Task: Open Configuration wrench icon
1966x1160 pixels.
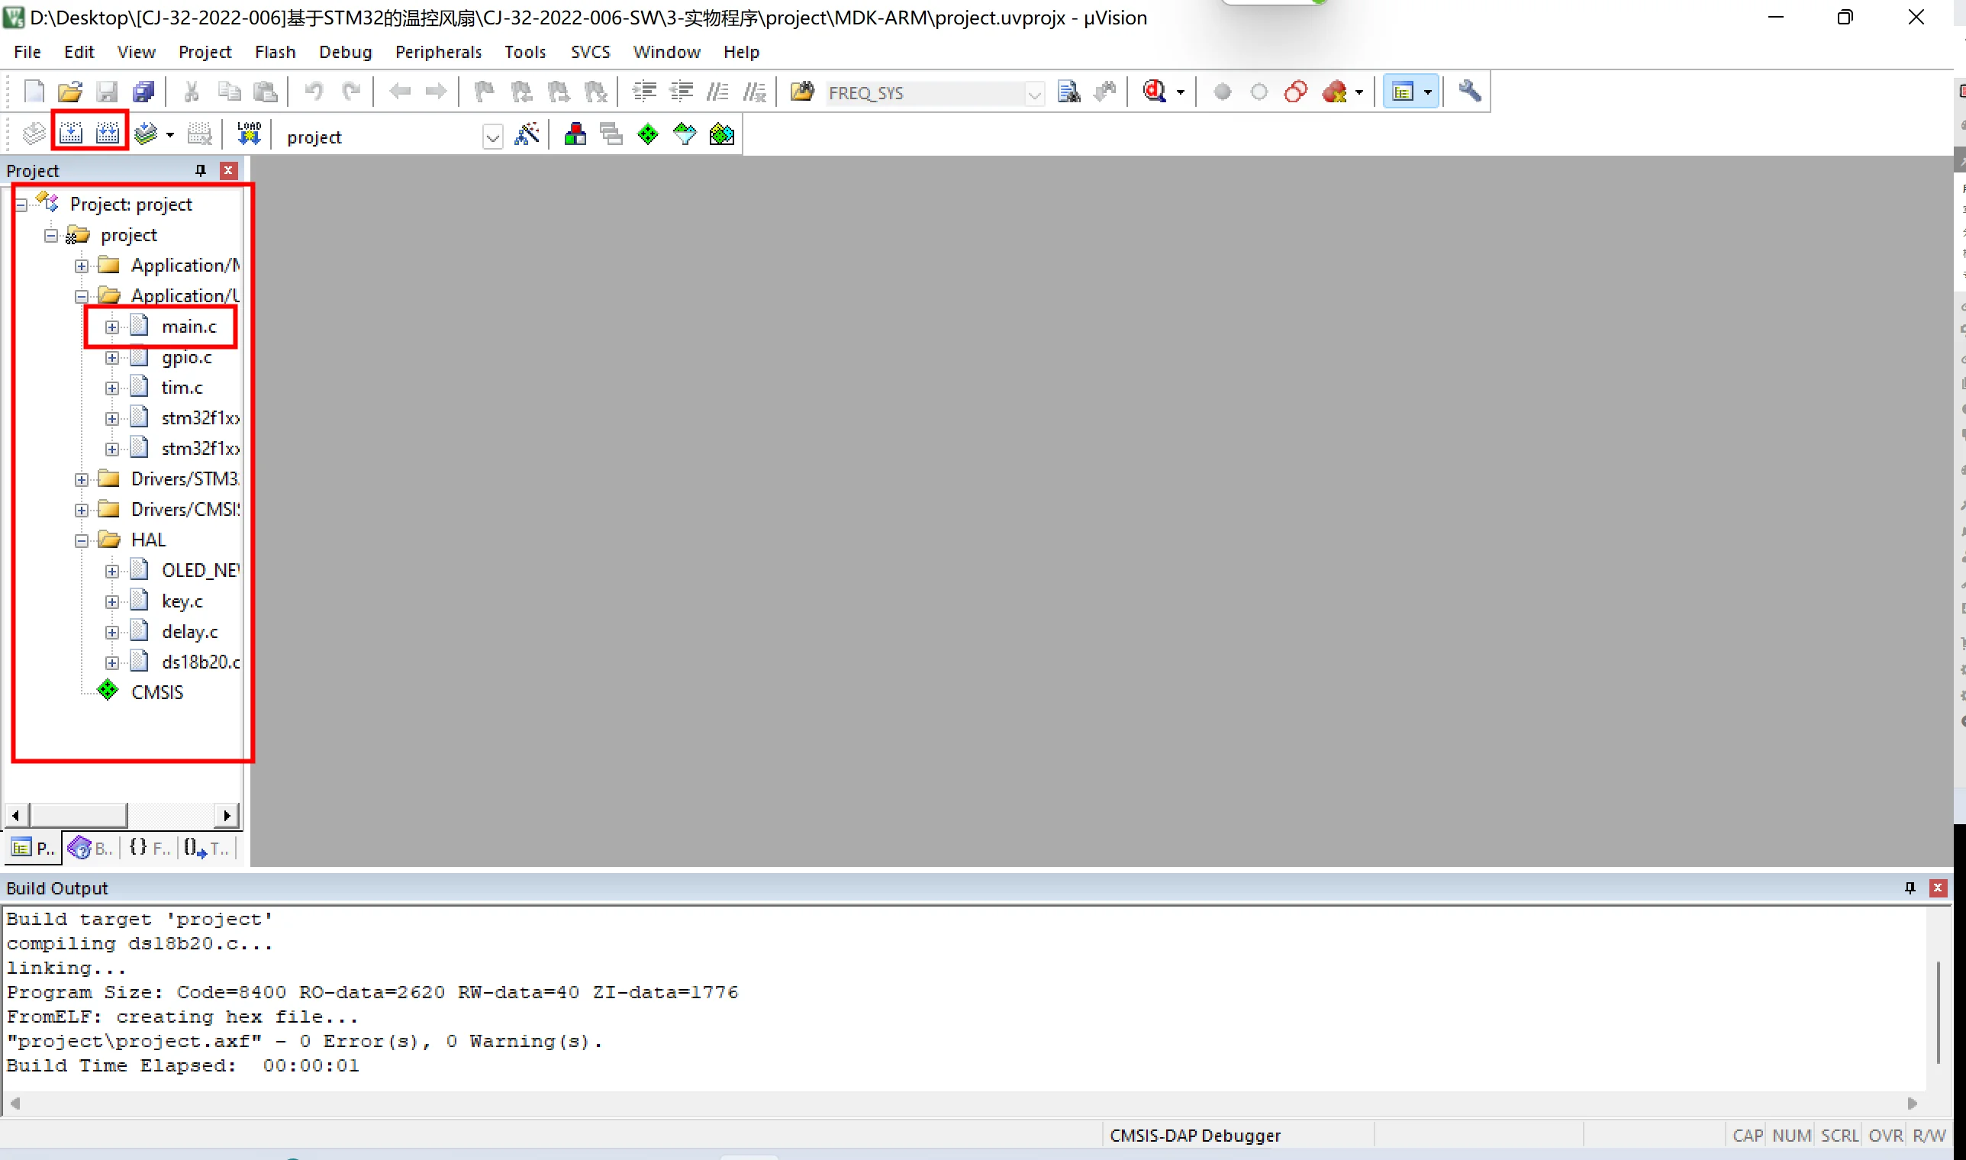Action: [x=1470, y=92]
